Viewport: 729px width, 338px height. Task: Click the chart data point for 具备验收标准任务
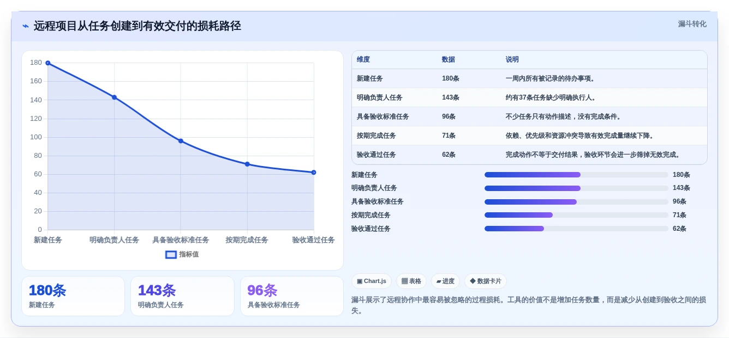181,141
